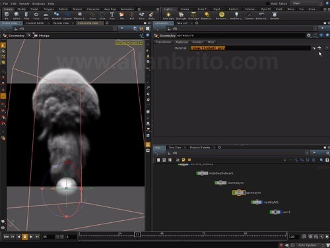
Task: Add an Ambient Light from shelf
Action: coord(236,15)
